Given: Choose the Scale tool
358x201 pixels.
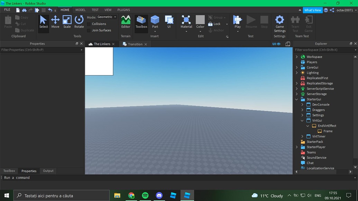Looking at the screenshot, I should [67, 22].
